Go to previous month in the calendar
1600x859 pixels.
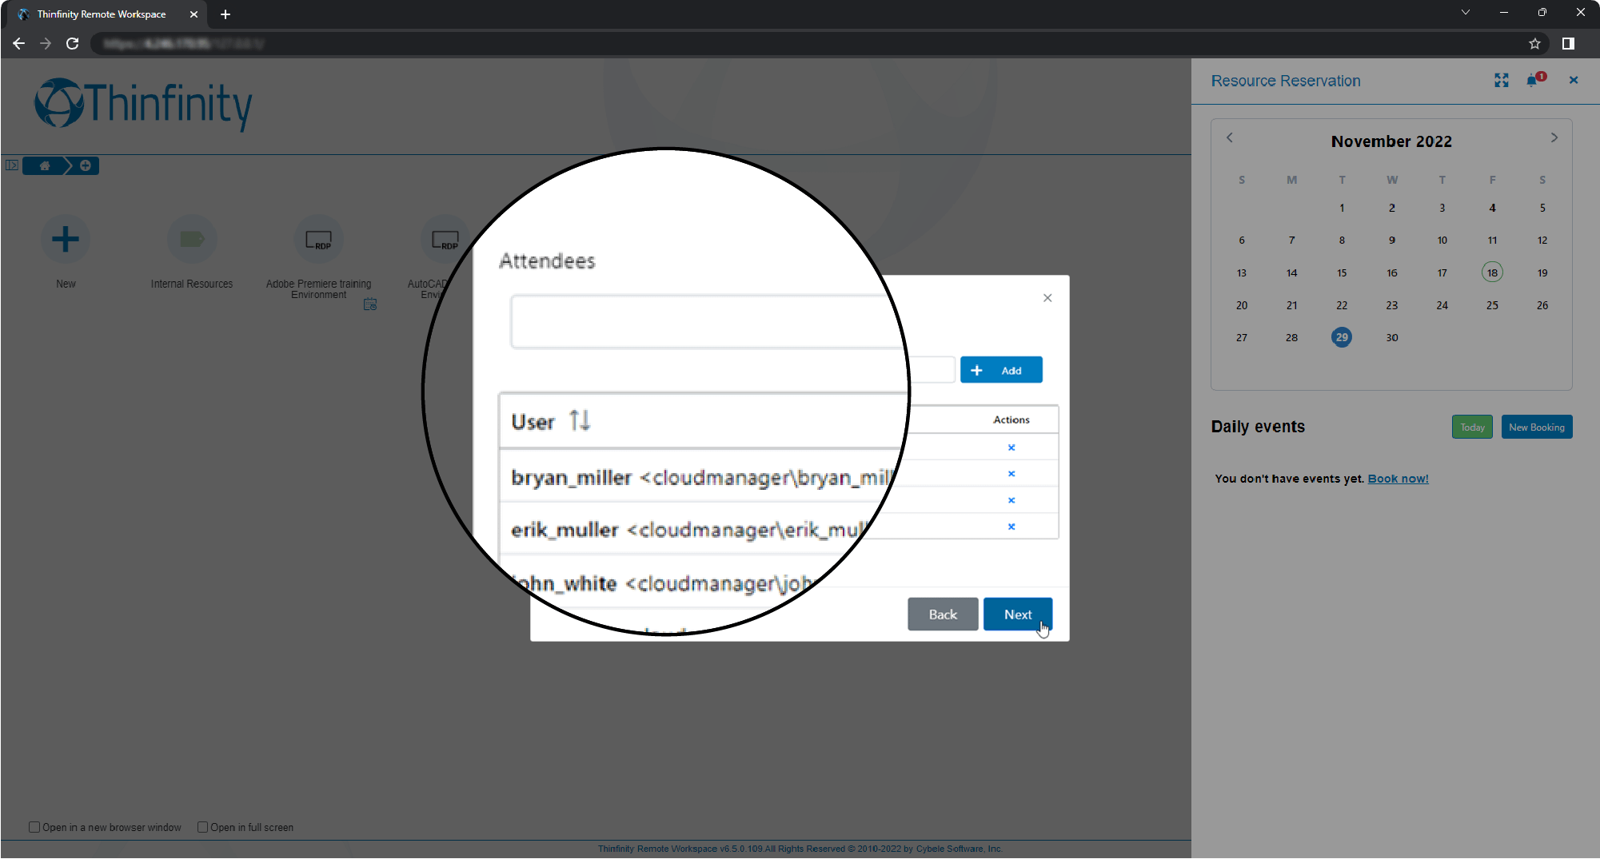click(1229, 137)
